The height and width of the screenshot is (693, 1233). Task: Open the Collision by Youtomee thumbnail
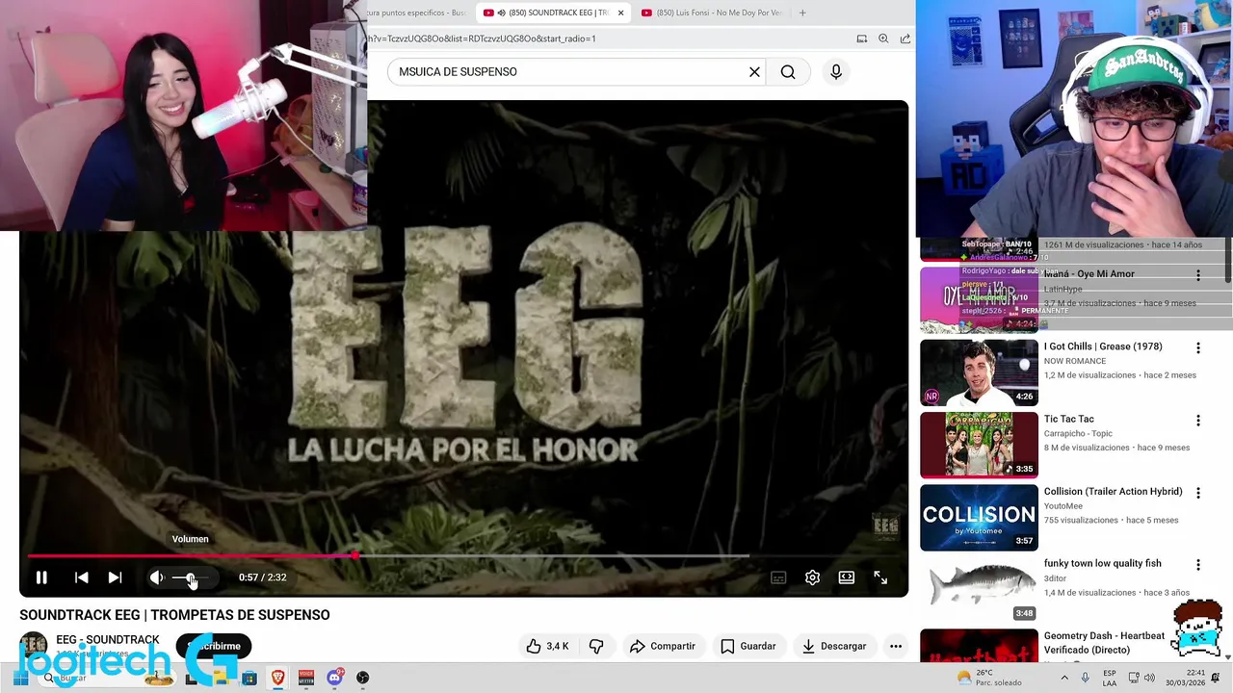[979, 518]
